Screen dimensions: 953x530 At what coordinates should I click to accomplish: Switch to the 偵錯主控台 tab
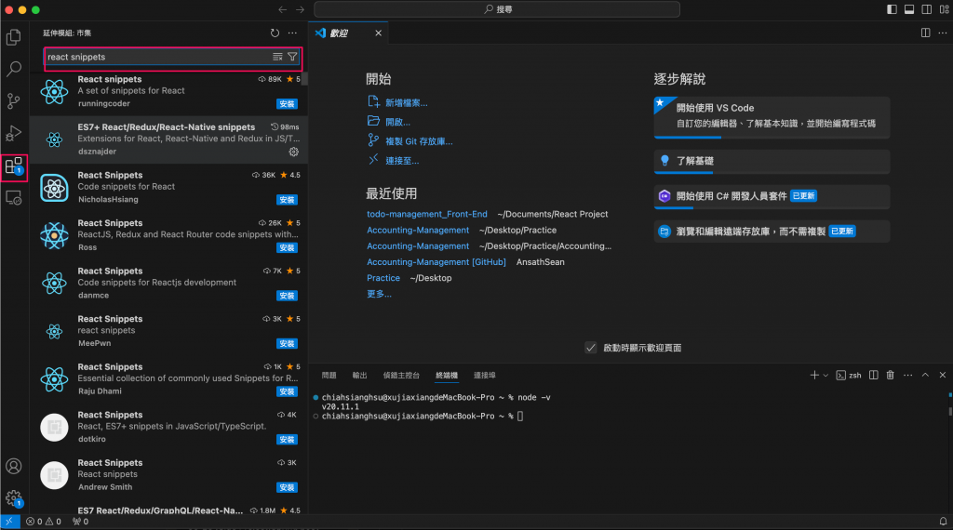[x=401, y=376]
